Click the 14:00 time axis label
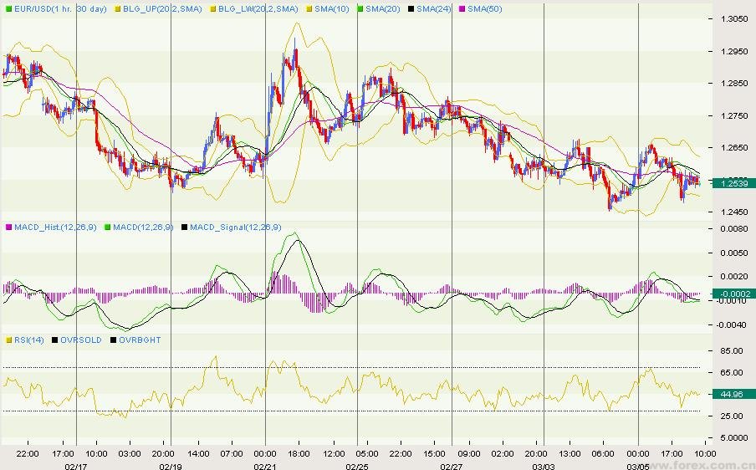 198,453
